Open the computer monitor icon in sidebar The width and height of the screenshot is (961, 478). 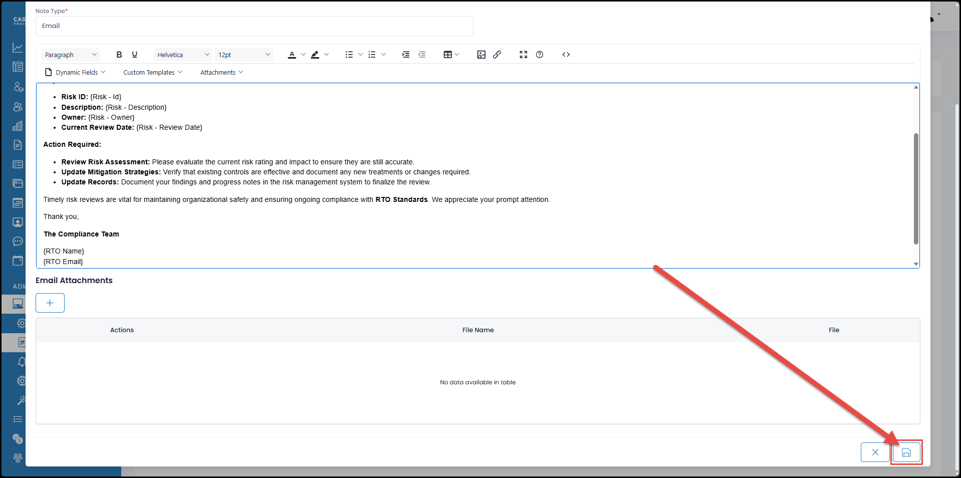pos(18,304)
